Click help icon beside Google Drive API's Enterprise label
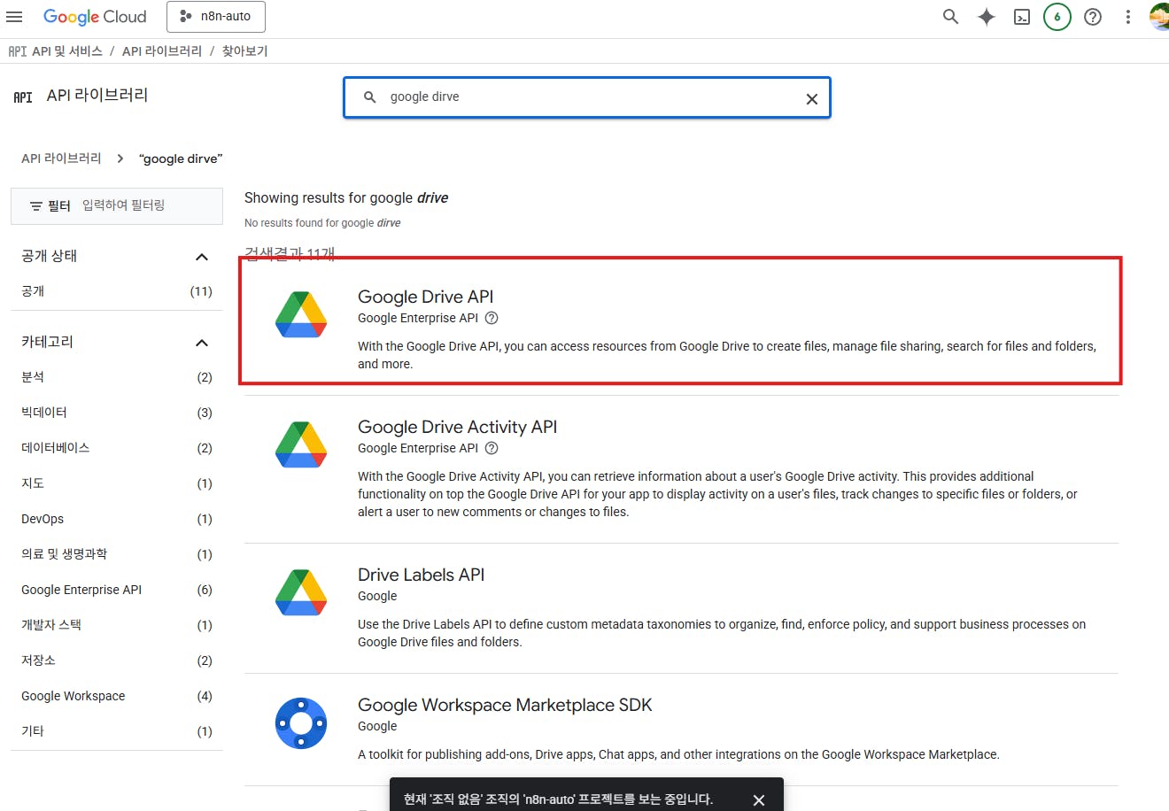 [x=492, y=318]
